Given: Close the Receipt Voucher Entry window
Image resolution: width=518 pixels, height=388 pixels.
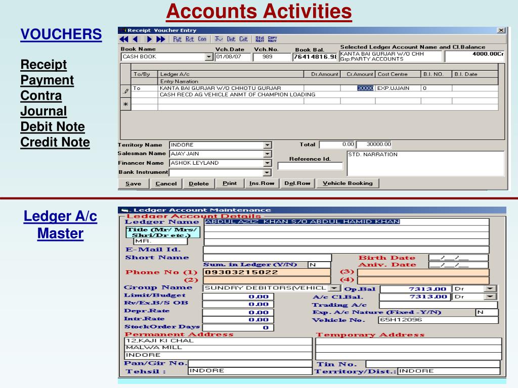Looking at the screenshot, I should tap(501, 30).
